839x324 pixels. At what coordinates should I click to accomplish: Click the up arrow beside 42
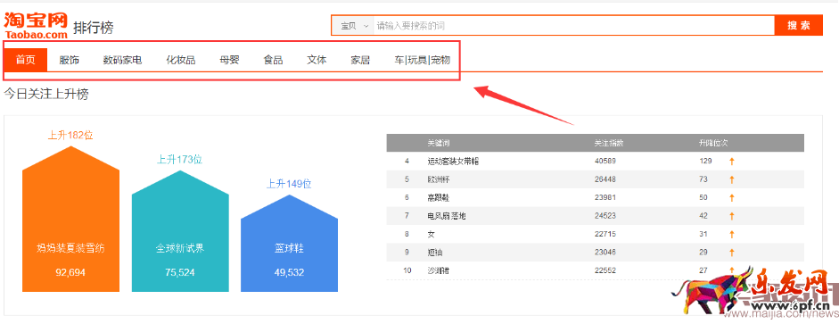click(731, 216)
